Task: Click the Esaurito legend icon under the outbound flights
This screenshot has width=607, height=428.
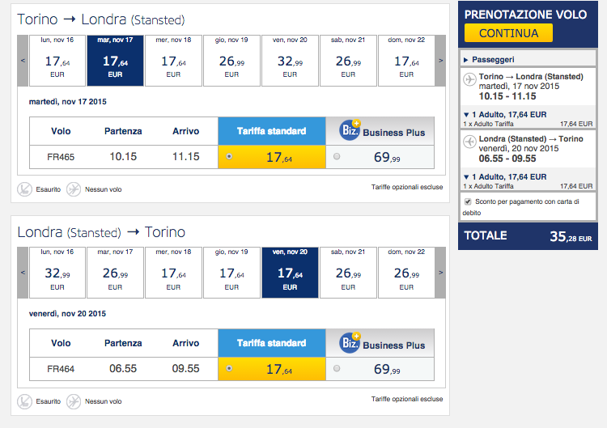Action: click(24, 189)
